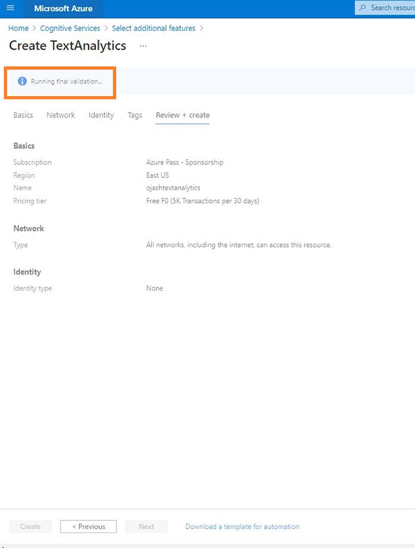Click the Identity section heading
This screenshot has width=415, height=548.
tap(27, 272)
